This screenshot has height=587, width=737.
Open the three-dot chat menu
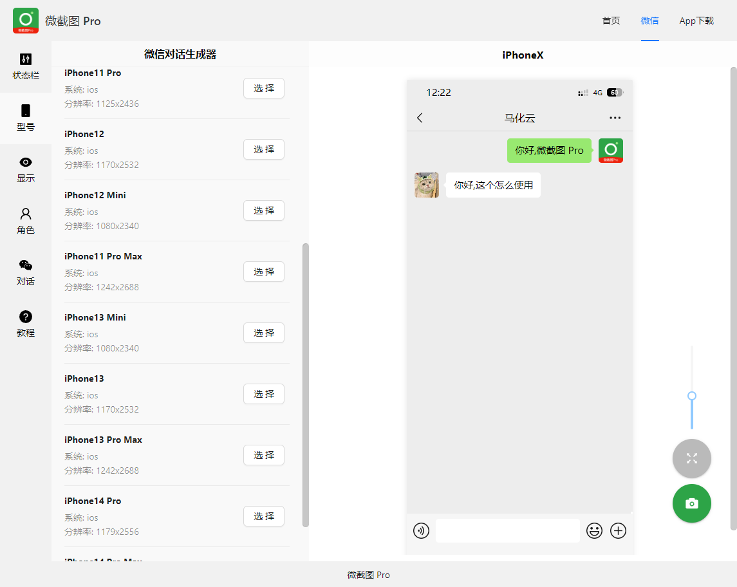point(615,118)
